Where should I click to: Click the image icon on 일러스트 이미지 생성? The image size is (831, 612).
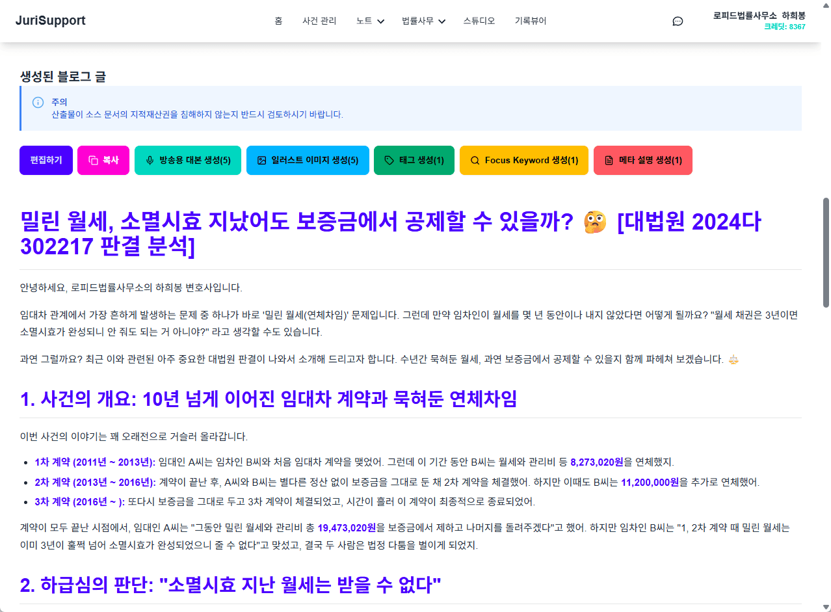click(x=261, y=160)
